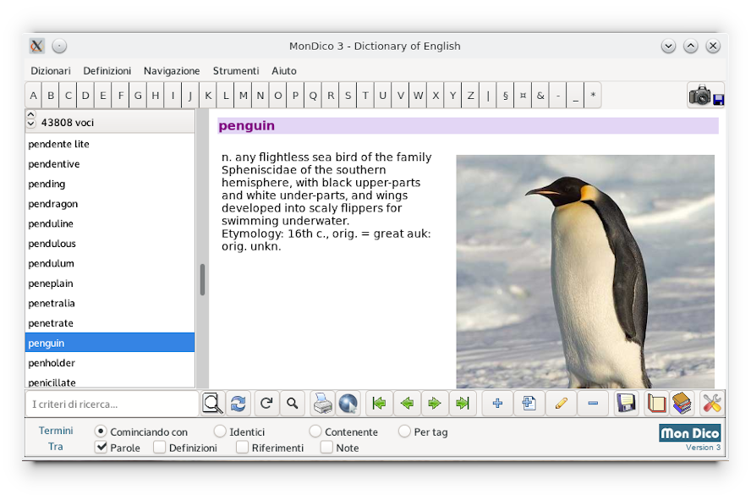The image size is (751, 495).
Task: Open the Strumenti menu
Action: (236, 71)
